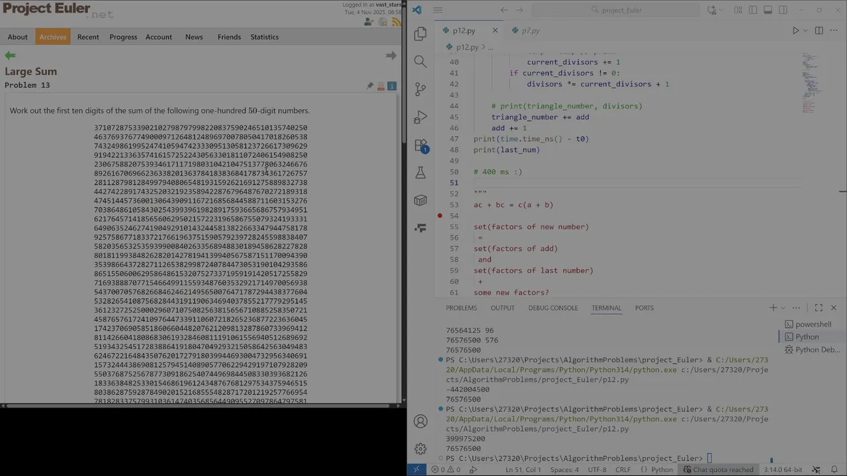847x476 pixels.
Task: Open the Explorer view in VS Code
Action: [x=420, y=34]
